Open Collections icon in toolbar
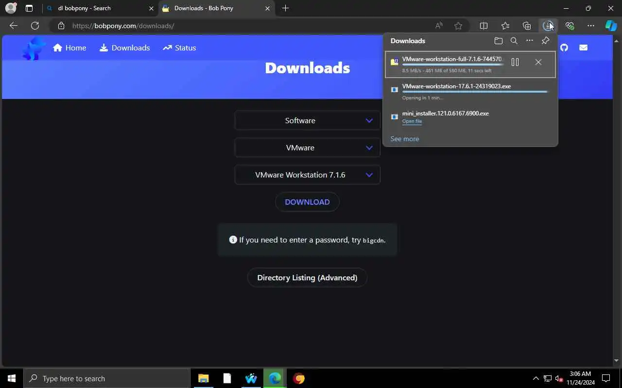This screenshot has width=622, height=388. 527,26
